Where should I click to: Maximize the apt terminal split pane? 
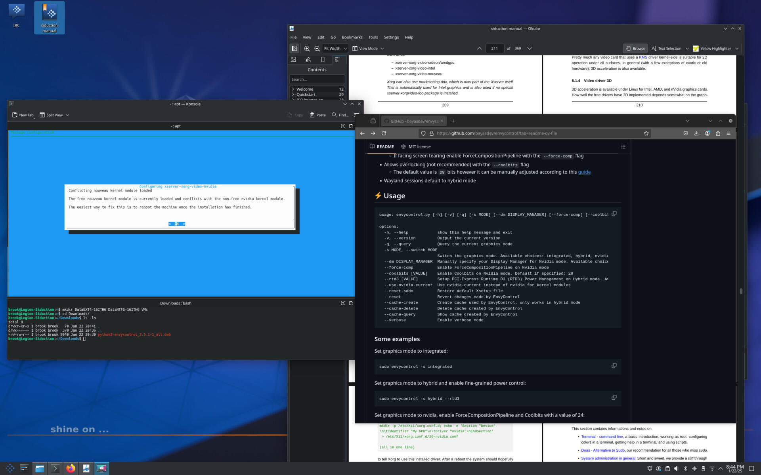point(343,126)
